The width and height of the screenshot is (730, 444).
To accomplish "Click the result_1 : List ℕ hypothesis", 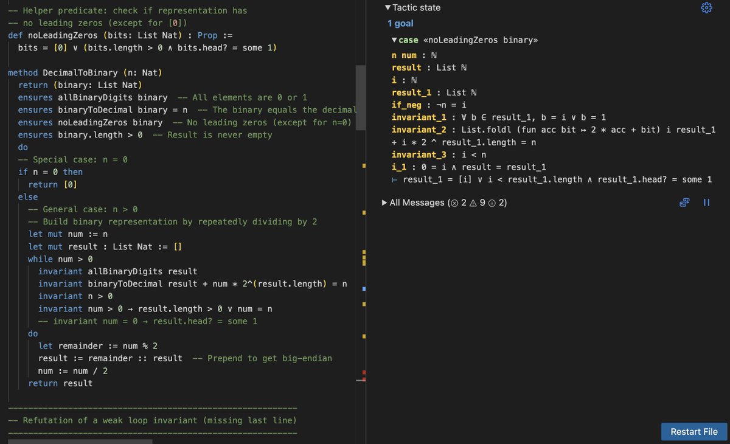I will click(x=434, y=92).
